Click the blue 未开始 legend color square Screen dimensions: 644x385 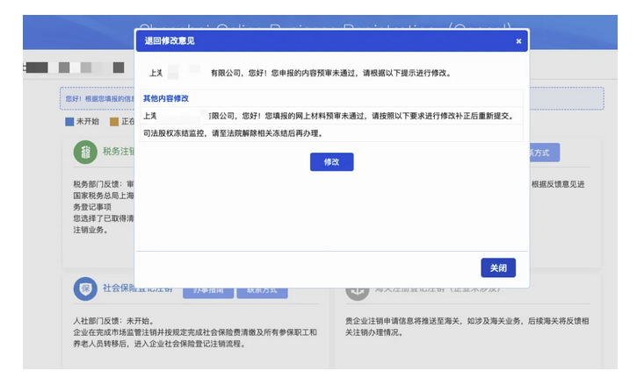pyautogui.click(x=70, y=122)
